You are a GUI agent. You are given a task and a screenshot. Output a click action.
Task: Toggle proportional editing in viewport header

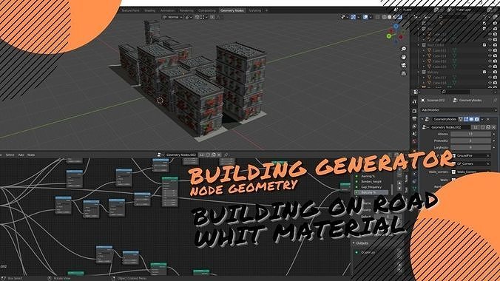[x=212, y=17]
